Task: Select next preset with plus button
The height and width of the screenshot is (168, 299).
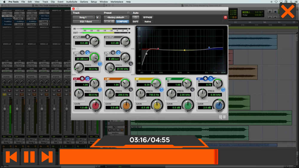Action: tap(109, 22)
